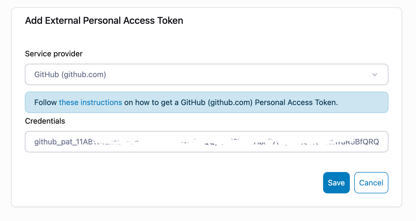Select the "GitHub (github.com)" dropdown value text
This screenshot has width=416, height=221.
tap(70, 75)
